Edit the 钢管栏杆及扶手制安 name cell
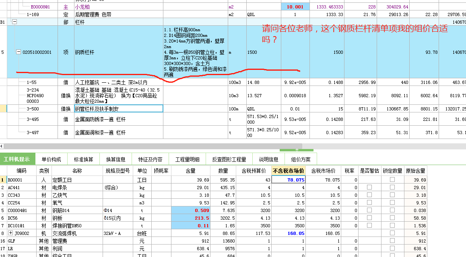Screen dimensions: 466x257 point(119,109)
